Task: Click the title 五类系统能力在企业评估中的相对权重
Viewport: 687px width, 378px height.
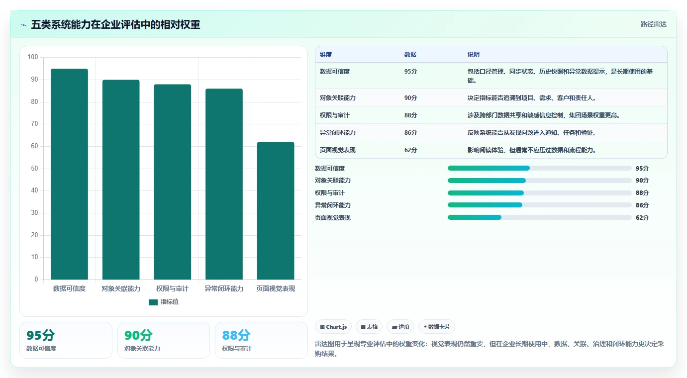Action: pos(115,24)
